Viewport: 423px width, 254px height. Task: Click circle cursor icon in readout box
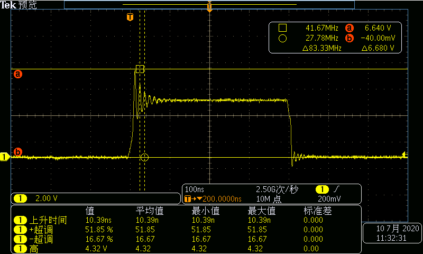[x=282, y=38]
